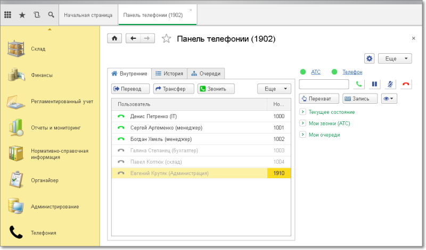The height and width of the screenshot is (250, 426).
Task: Open Регламентированный учет section
Action: click(x=50, y=102)
